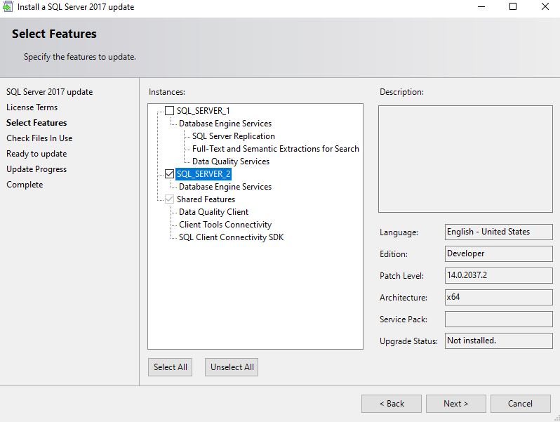This screenshot has height=422, width=560.
Task: Click the Upgrade Status label
Action: tap(408, 341)
